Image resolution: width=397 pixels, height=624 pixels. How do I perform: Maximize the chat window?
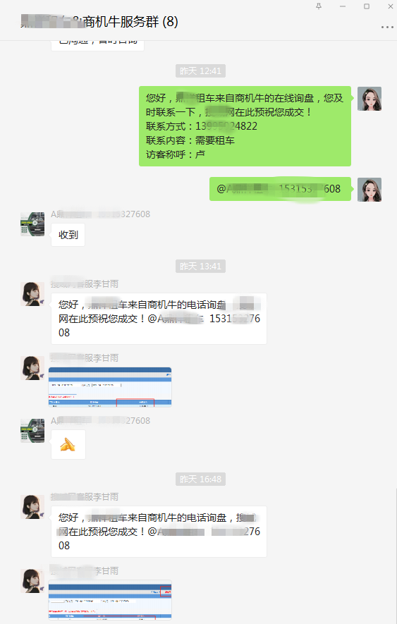pyautogui.click(x=367, y=6)
